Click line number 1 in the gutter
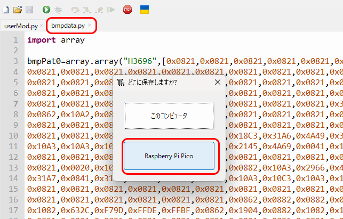The width and height of the screenshot is (343, 219). 15,40
